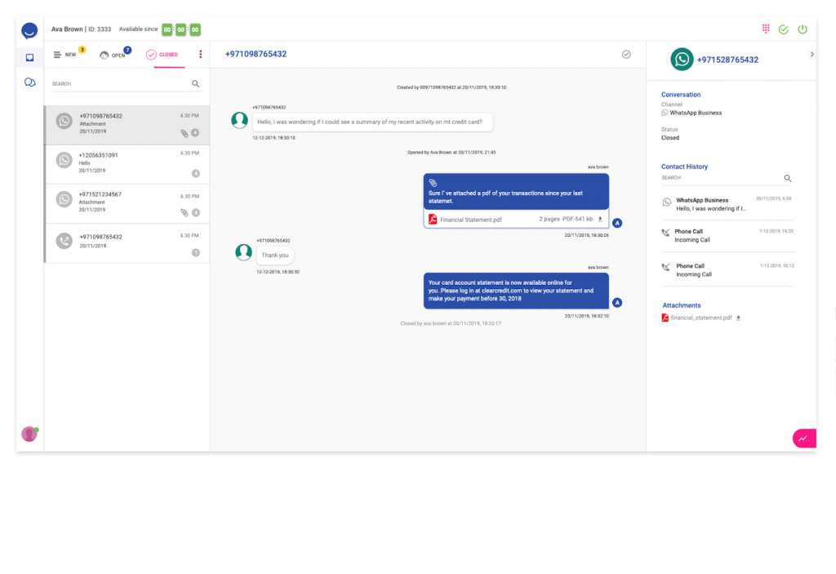
Task: Open the inbox icon in left sidebar
Action: point(30,58)
